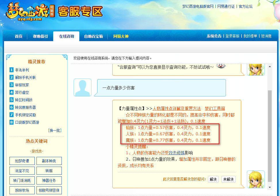Image resolution: width=280 pixels, height=196 pixels.
Task: Click the fairy assistant avatar at top right
Action: (256, 70)
